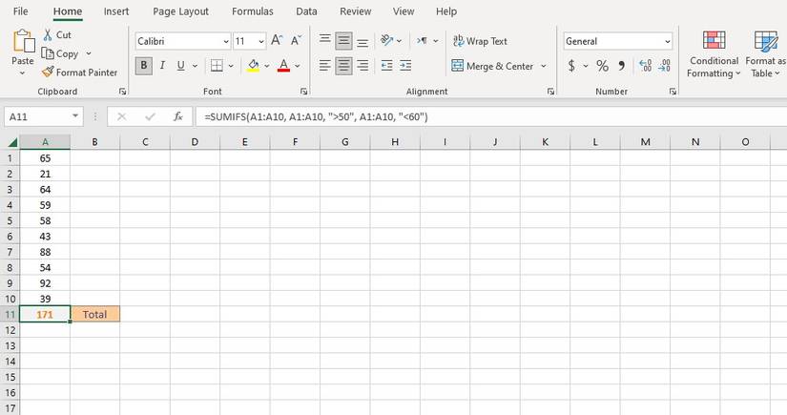Cancel formula entry with X icon
Image resolution: width=787 pixels, height=415 pixels.
click(121, 116)
